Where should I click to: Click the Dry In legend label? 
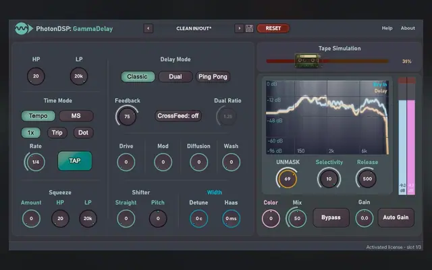(380, 84)
